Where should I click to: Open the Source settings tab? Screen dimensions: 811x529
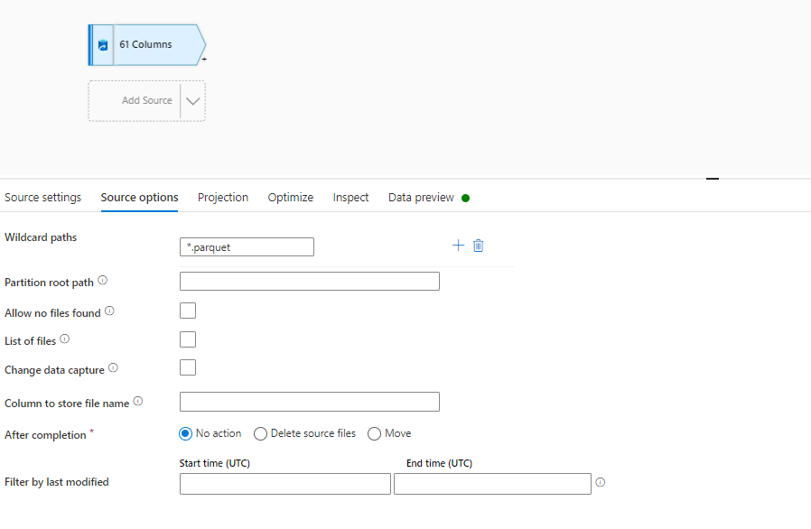click(x=43, y=198)
